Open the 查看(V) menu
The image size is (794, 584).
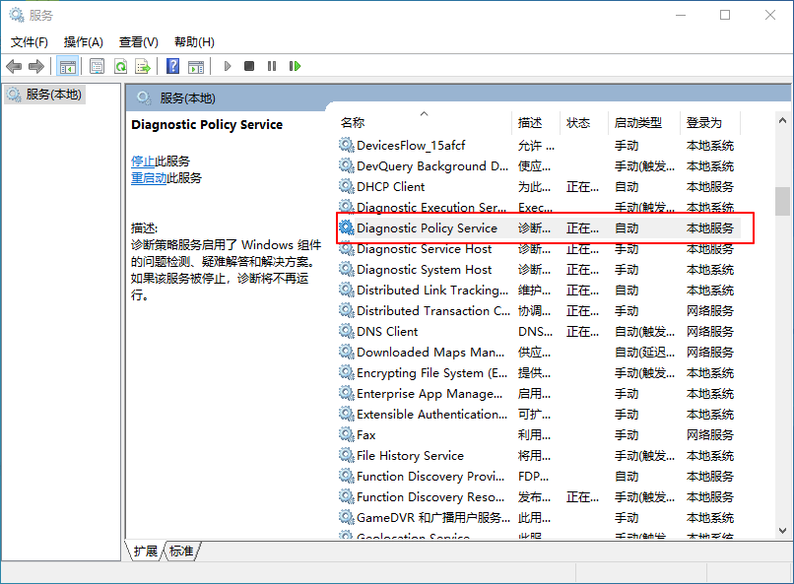coord(139,41)
